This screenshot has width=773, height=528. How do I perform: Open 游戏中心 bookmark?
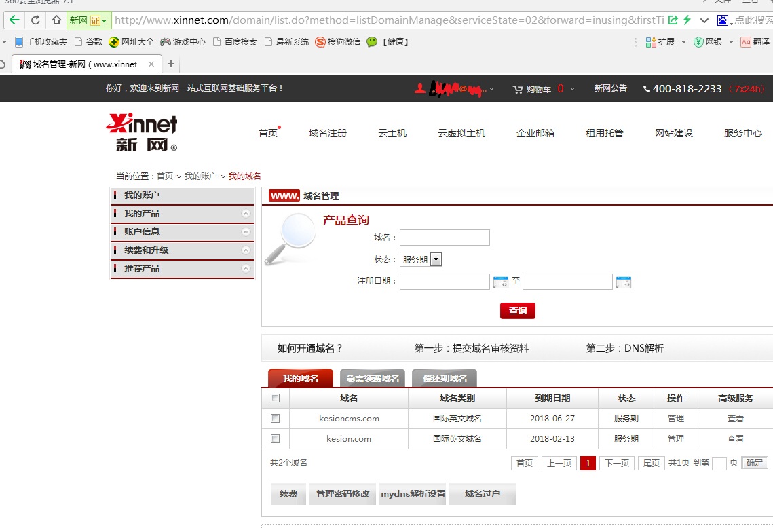183,42
